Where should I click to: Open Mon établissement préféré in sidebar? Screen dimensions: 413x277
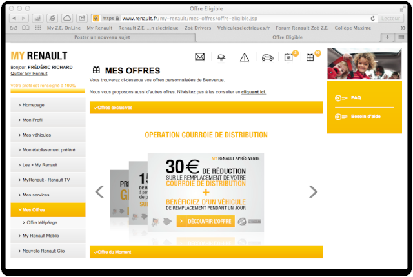tap(48, 150)
